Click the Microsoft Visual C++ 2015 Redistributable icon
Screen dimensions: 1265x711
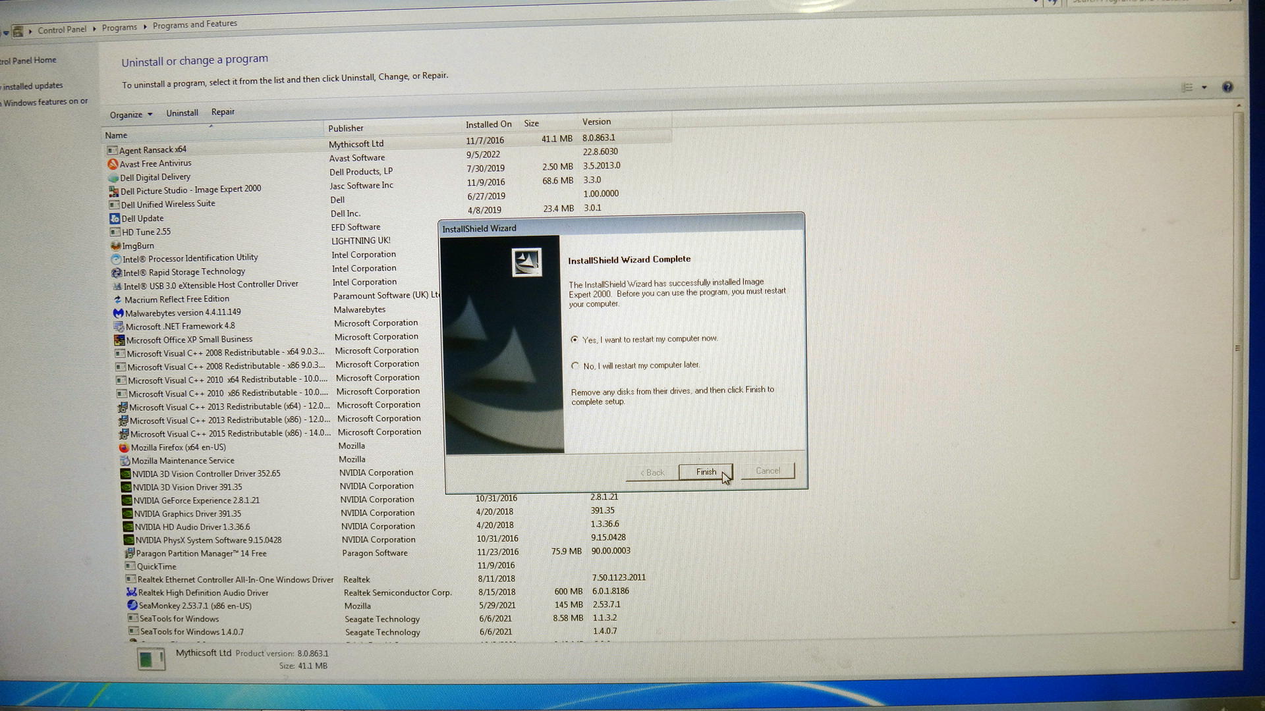[123, 434]
